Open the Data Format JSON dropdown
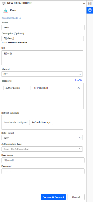The width and height of the screenshot is (93, 202). coord(42,138)
